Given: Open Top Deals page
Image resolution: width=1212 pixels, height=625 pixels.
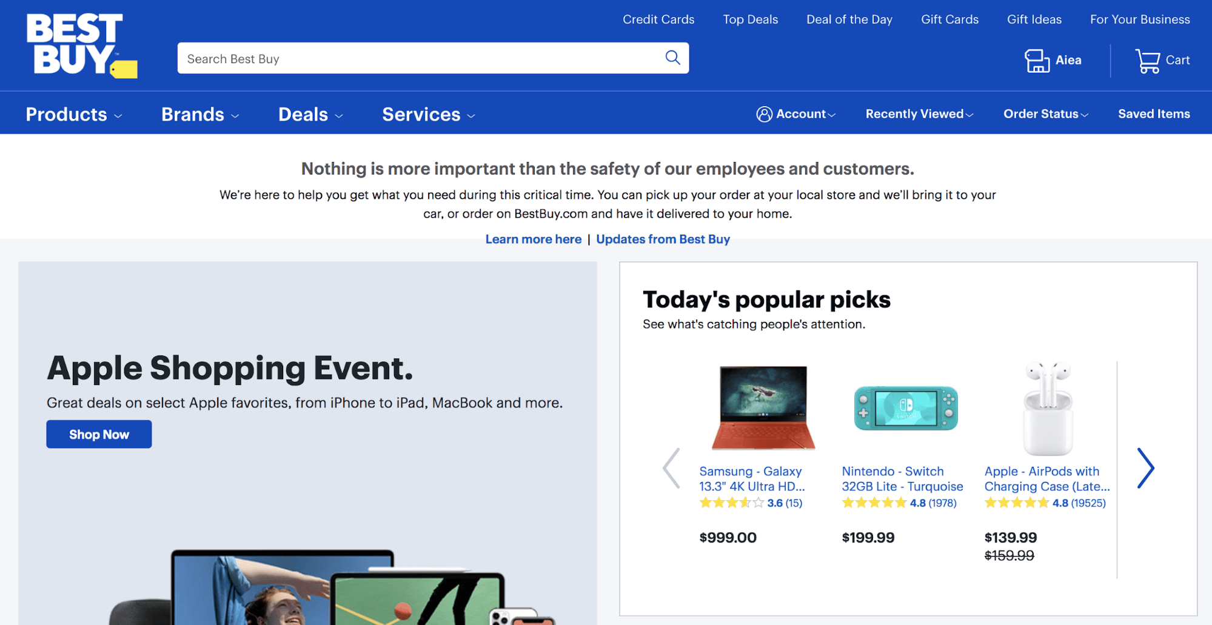Looking at the screenshot, I should [750, 19].
